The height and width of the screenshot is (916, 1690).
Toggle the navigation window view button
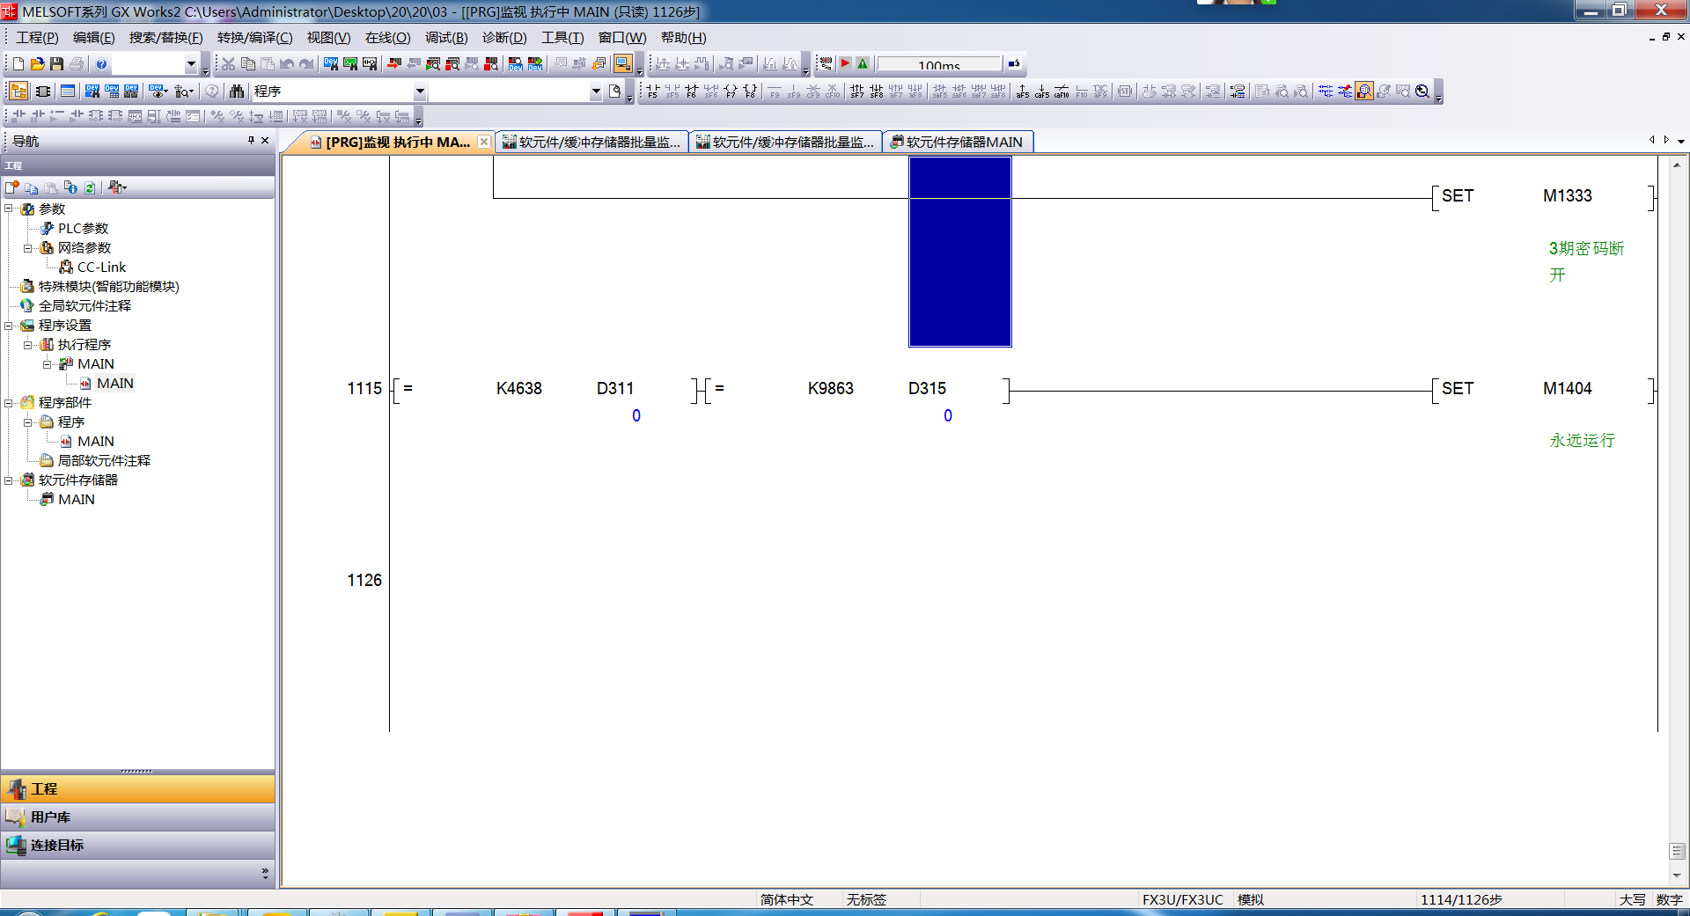coord(18,92)
